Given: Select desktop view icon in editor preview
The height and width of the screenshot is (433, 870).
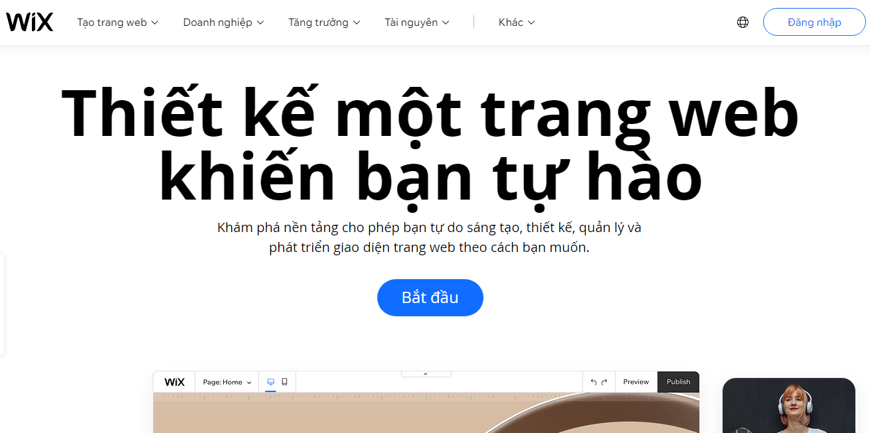Looking at the screenshot, I should [270, 382].
